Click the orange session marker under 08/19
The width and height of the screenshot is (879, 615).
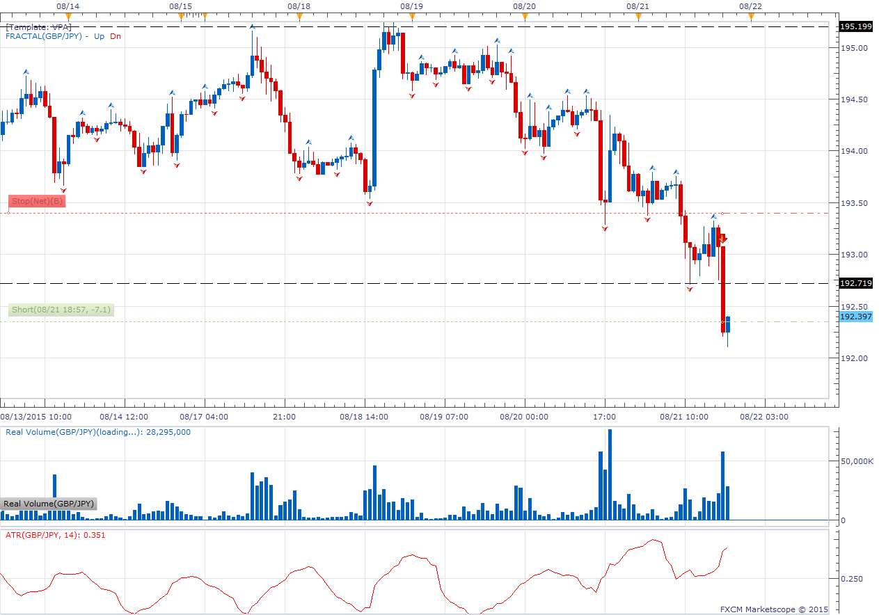tap(412, 15)
